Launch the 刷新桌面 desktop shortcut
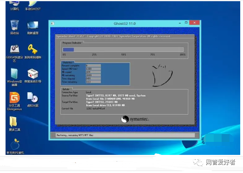Screen dimensions: 243x173 pos(33,28)
